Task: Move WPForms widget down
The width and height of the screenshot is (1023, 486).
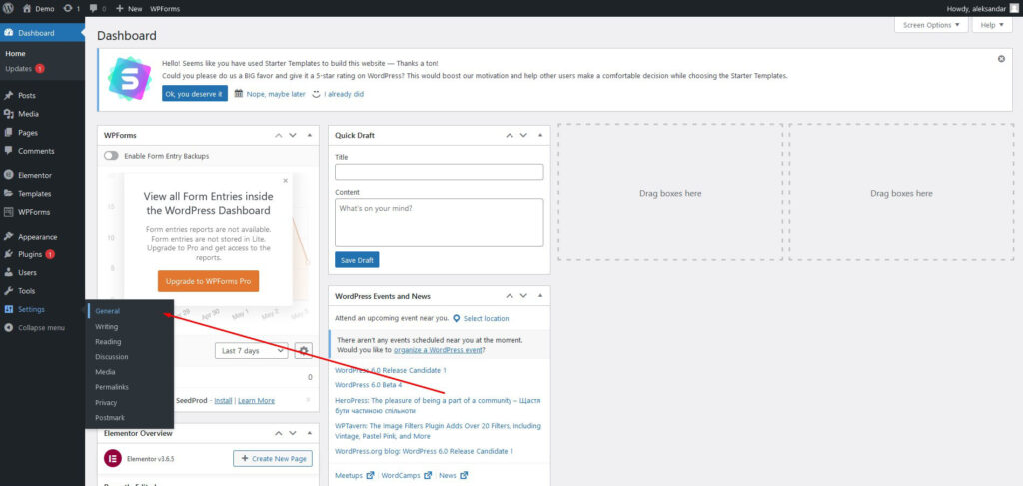Action: (293, 135)
